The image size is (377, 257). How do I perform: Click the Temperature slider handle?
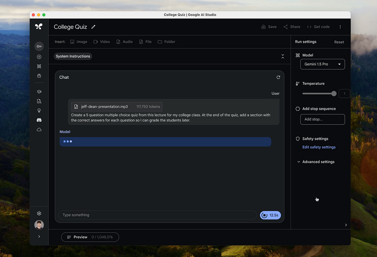coord(334,93)
